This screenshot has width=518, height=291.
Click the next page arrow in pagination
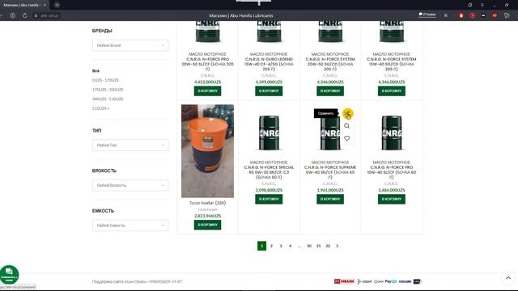coord(338,246)
